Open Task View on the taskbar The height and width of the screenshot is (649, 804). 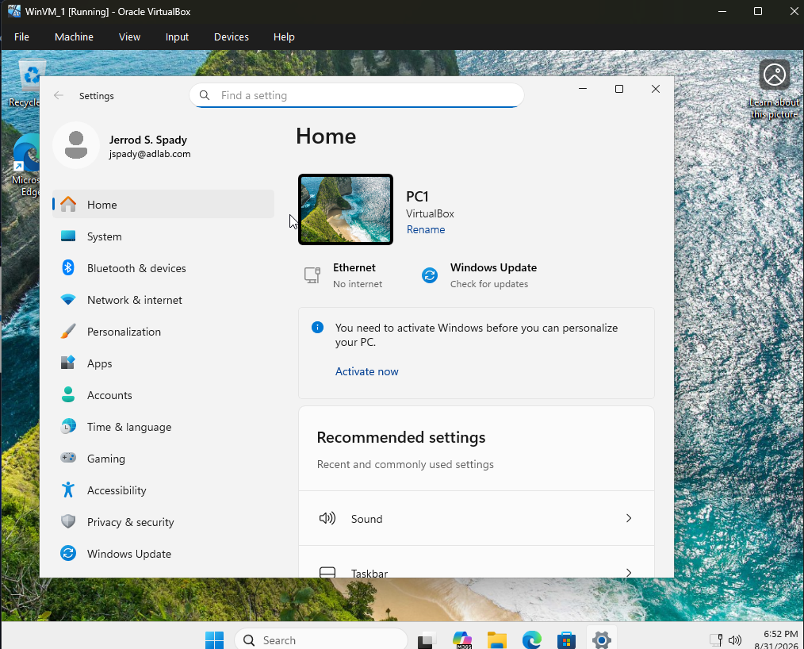tap(427, 640)
